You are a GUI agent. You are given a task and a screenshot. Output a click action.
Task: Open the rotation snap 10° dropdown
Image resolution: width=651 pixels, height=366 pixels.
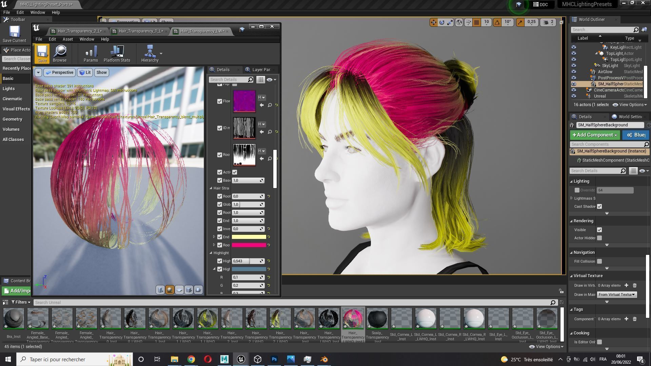point(508,22)
